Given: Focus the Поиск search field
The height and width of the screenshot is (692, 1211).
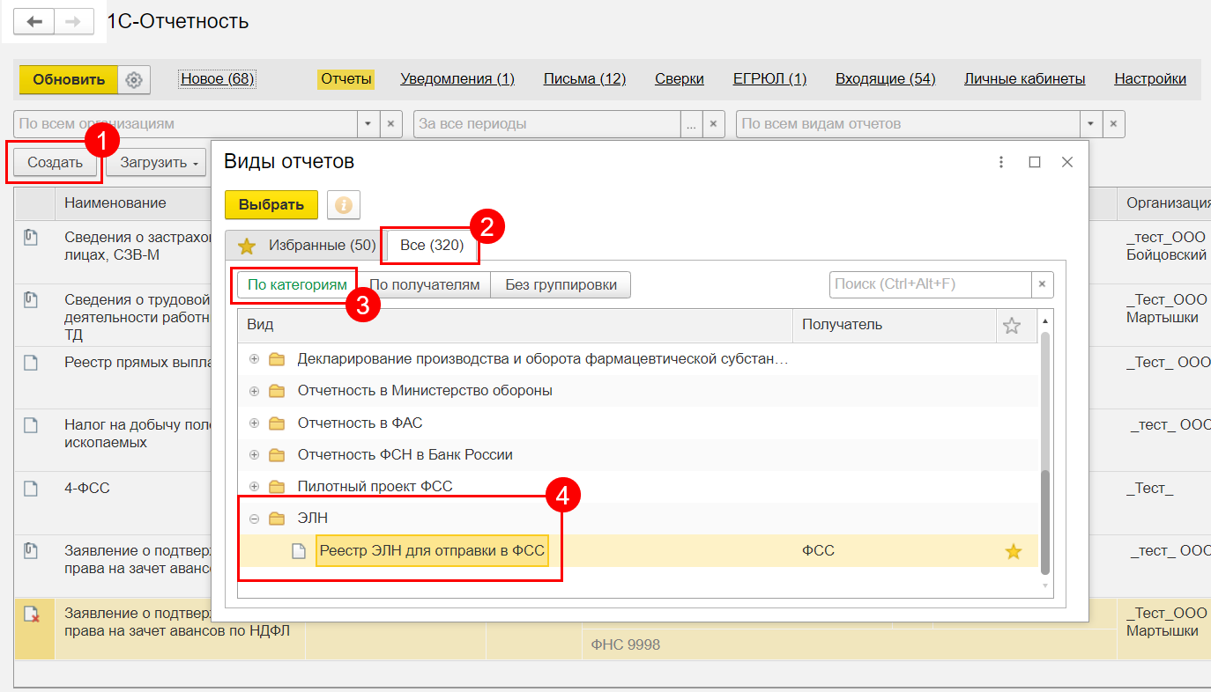Looking at the screenshot, I should click(x=930, y=284).
